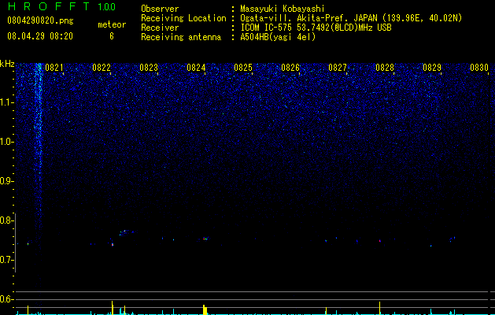Click the 0828 time marker
Viewport: 495px width, 315px height.
coord(385,68)
